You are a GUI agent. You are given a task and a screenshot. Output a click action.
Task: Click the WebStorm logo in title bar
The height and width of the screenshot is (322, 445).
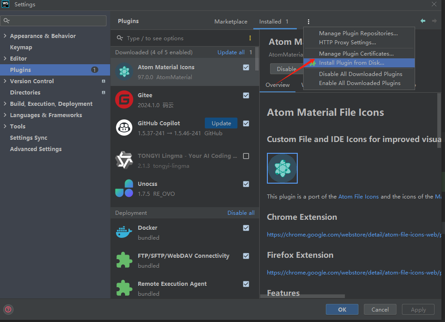click(x=5, y=4)
